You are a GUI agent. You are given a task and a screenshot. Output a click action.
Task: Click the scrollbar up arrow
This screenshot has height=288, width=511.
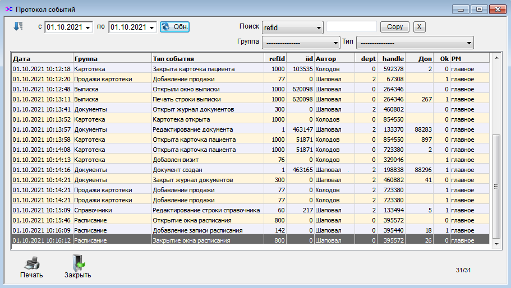pos(495,57)
